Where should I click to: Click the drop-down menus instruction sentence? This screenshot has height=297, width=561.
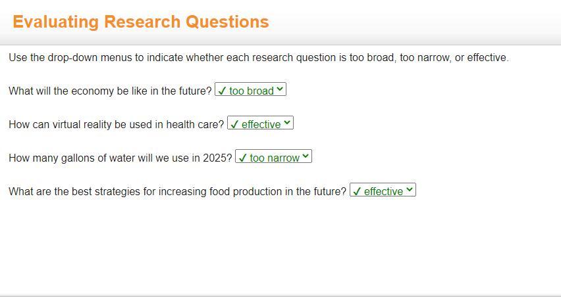tap(259, 58)
